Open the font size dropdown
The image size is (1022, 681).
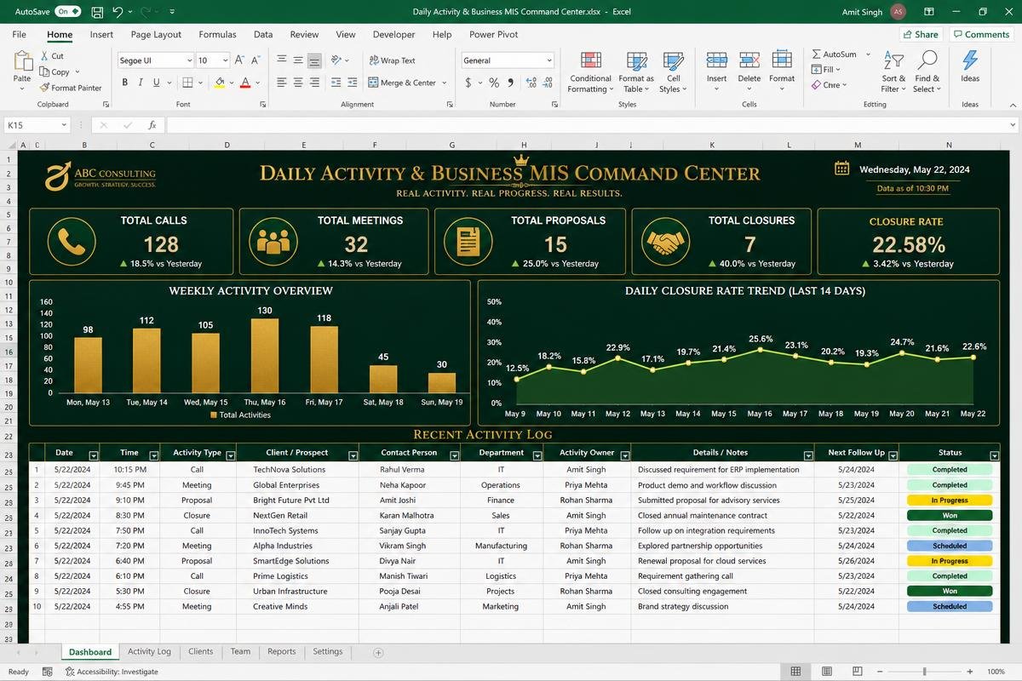(x=225, y=60)
